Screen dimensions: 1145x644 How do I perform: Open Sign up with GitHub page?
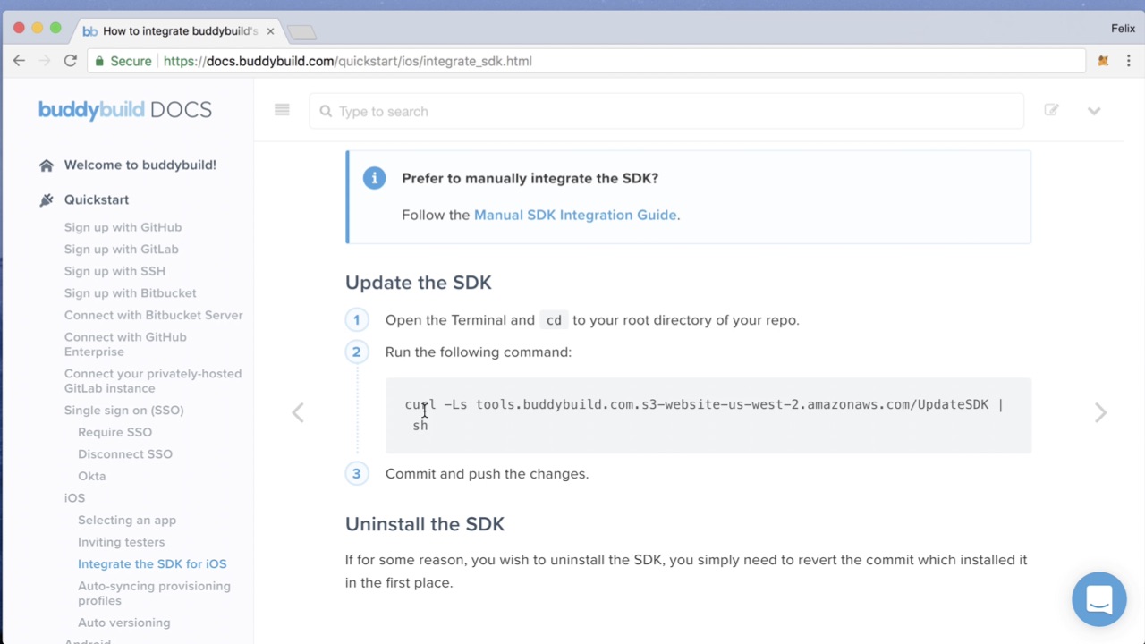point(123,226)
